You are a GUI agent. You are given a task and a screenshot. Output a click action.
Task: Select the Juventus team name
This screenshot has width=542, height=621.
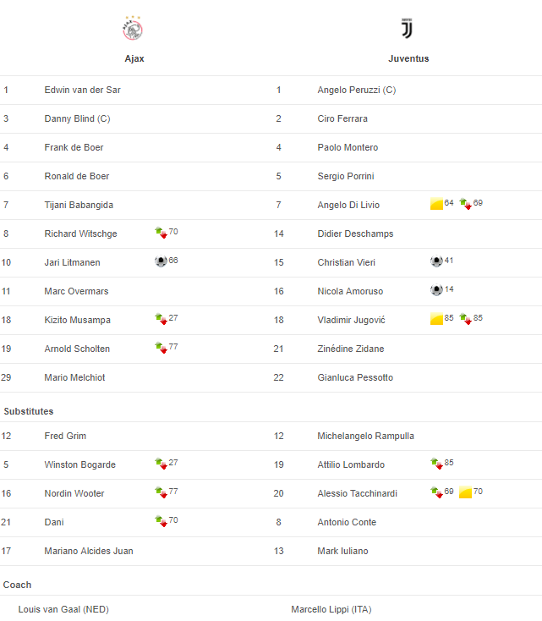tap(408, 58)
